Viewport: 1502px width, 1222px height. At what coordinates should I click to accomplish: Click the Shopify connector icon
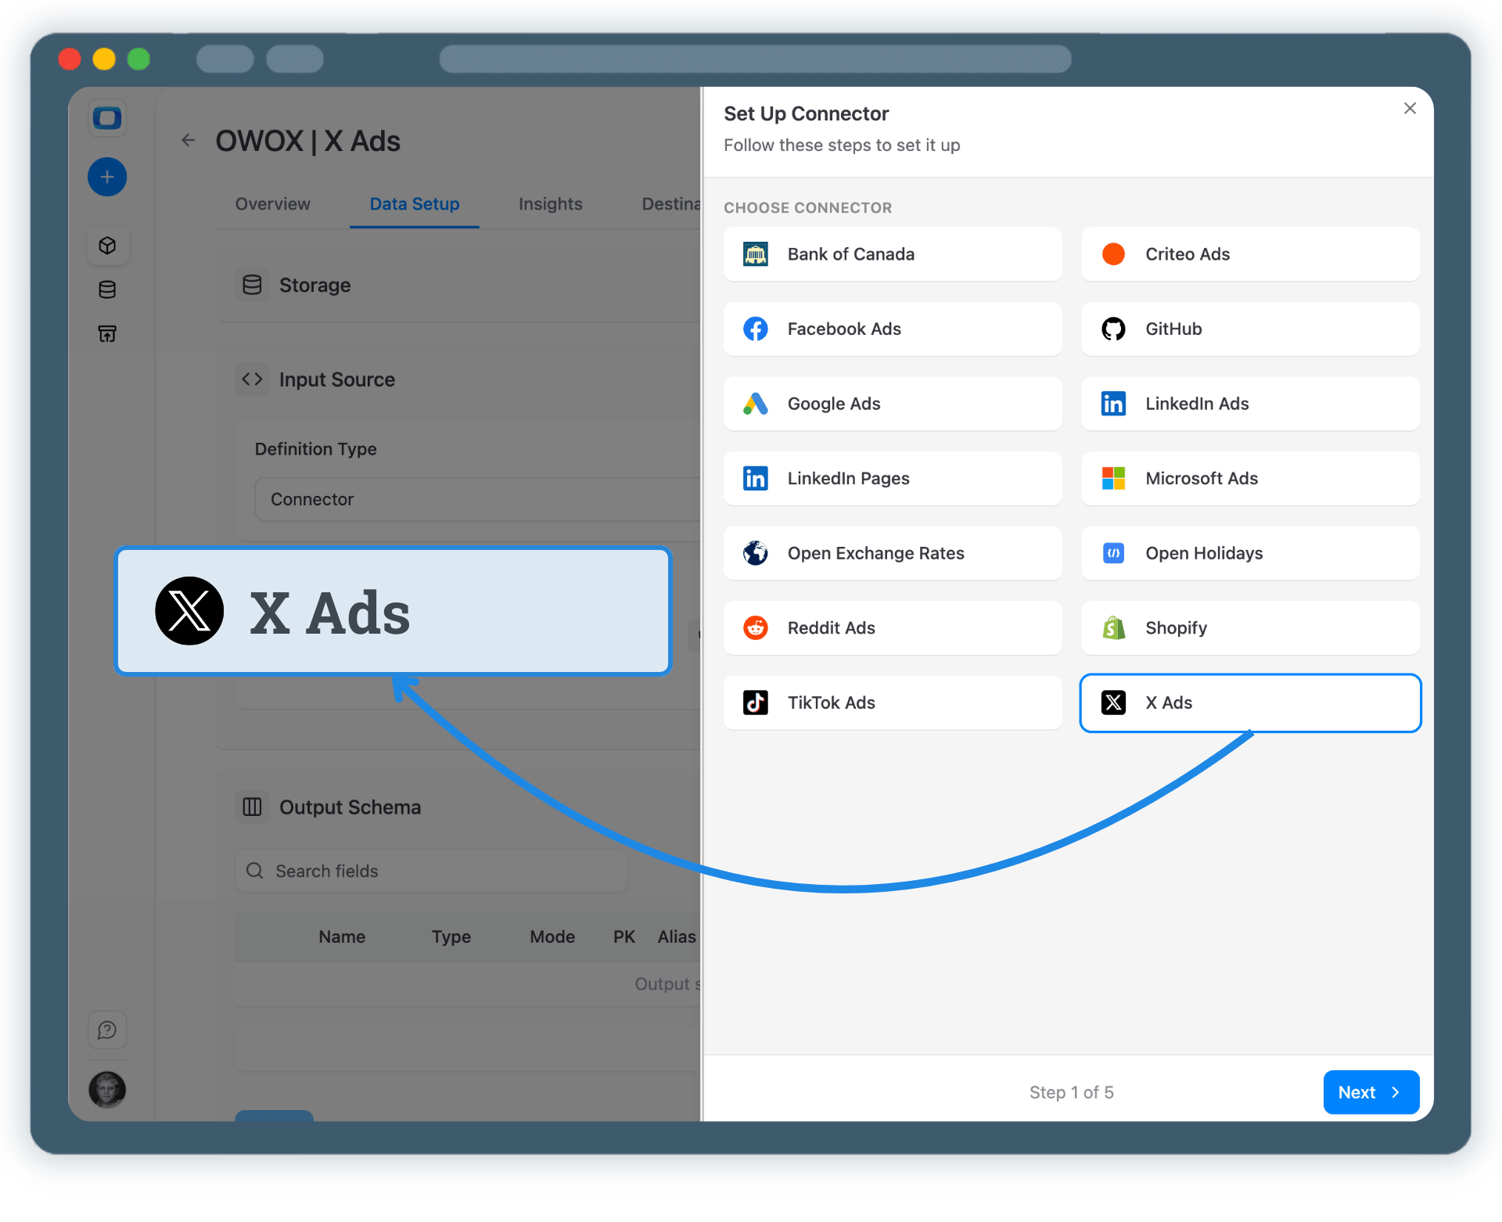click(1113, 627)
